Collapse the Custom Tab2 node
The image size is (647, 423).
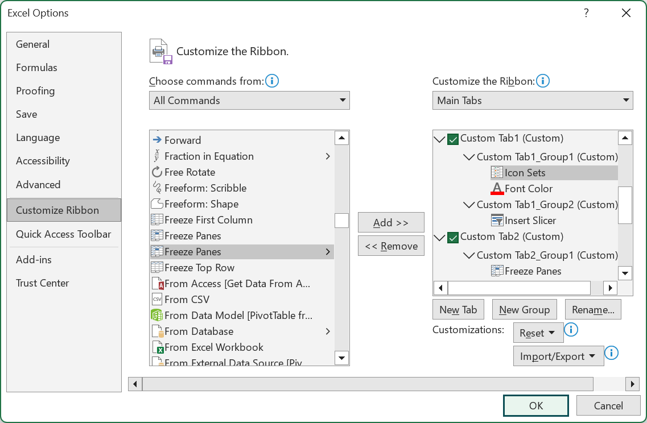click(439, 238)
